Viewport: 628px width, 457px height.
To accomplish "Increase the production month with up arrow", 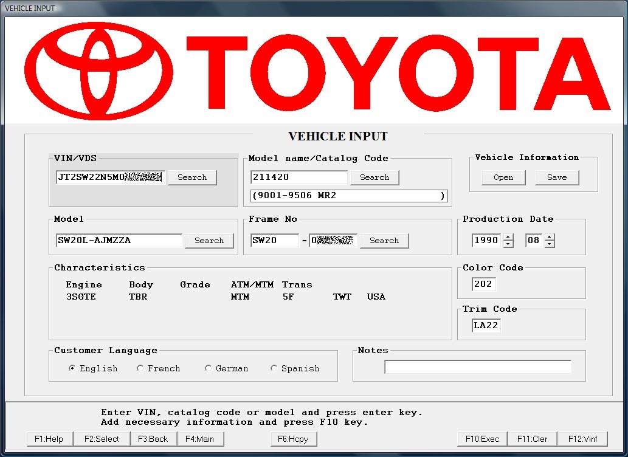I will coord(550,237).
